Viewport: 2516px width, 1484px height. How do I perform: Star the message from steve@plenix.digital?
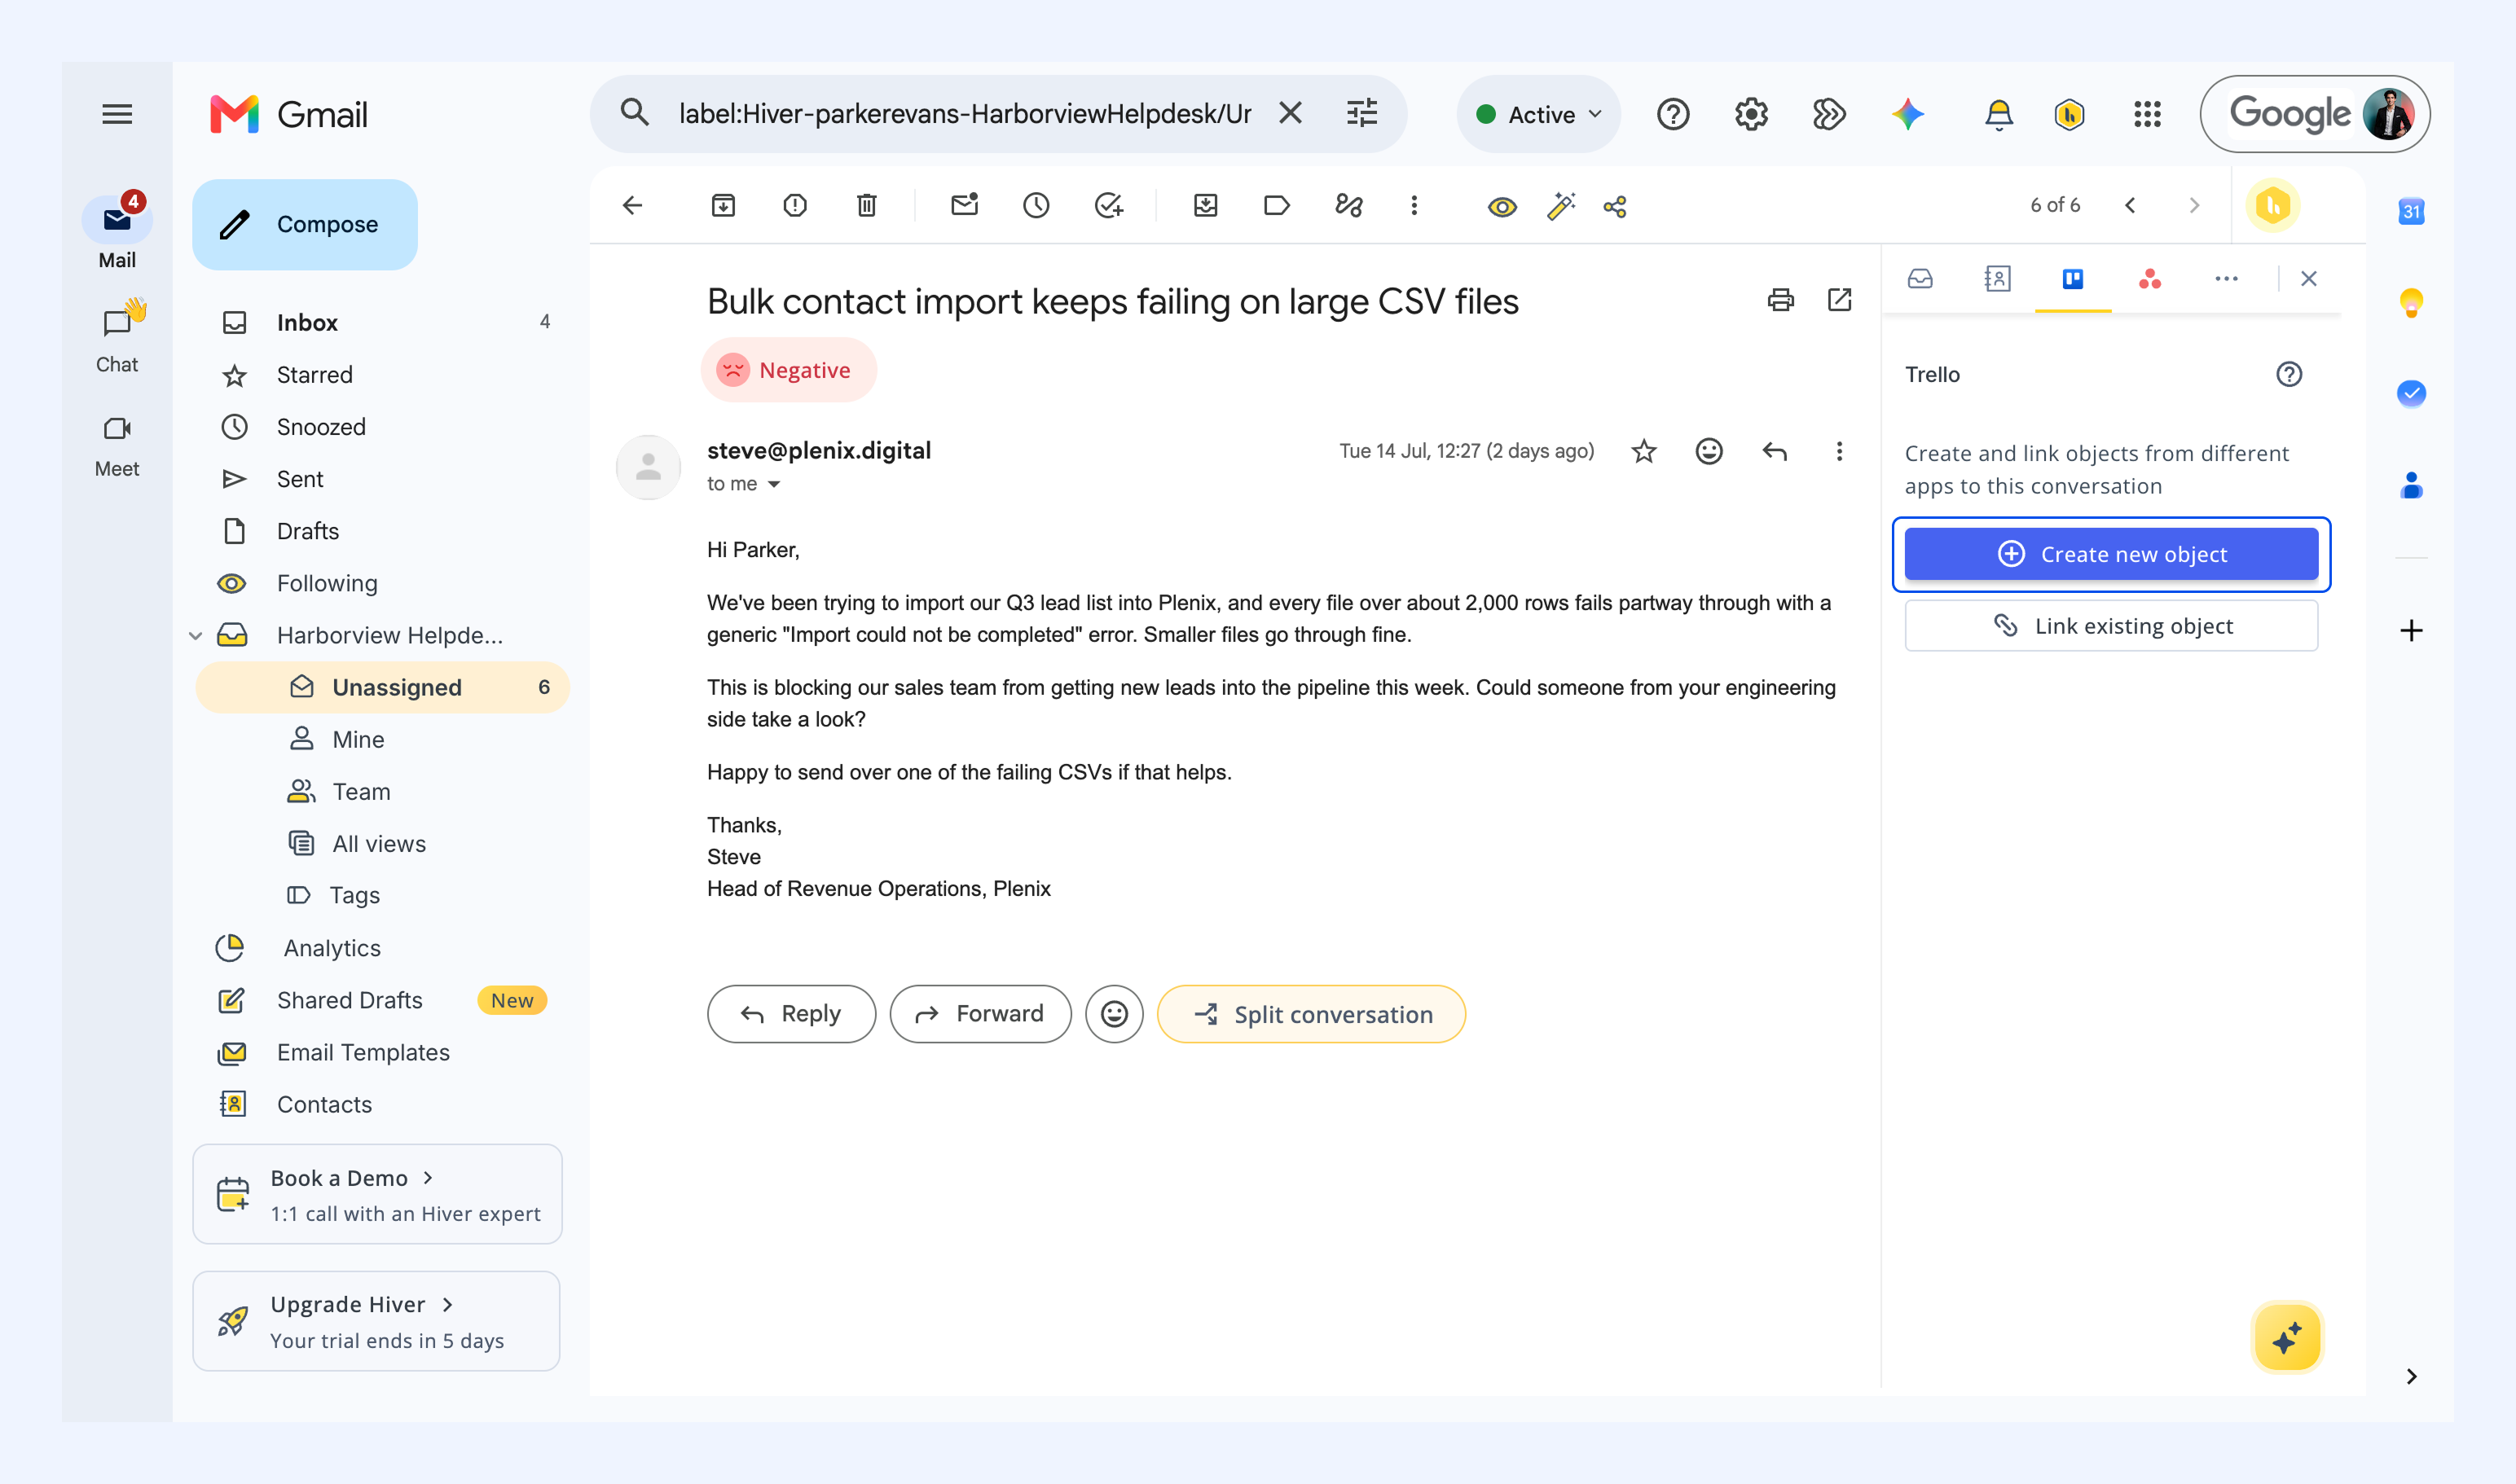1643,452
